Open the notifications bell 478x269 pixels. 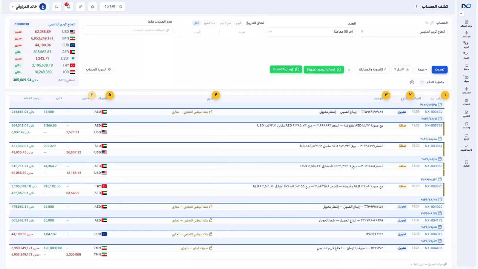[68, 7]
